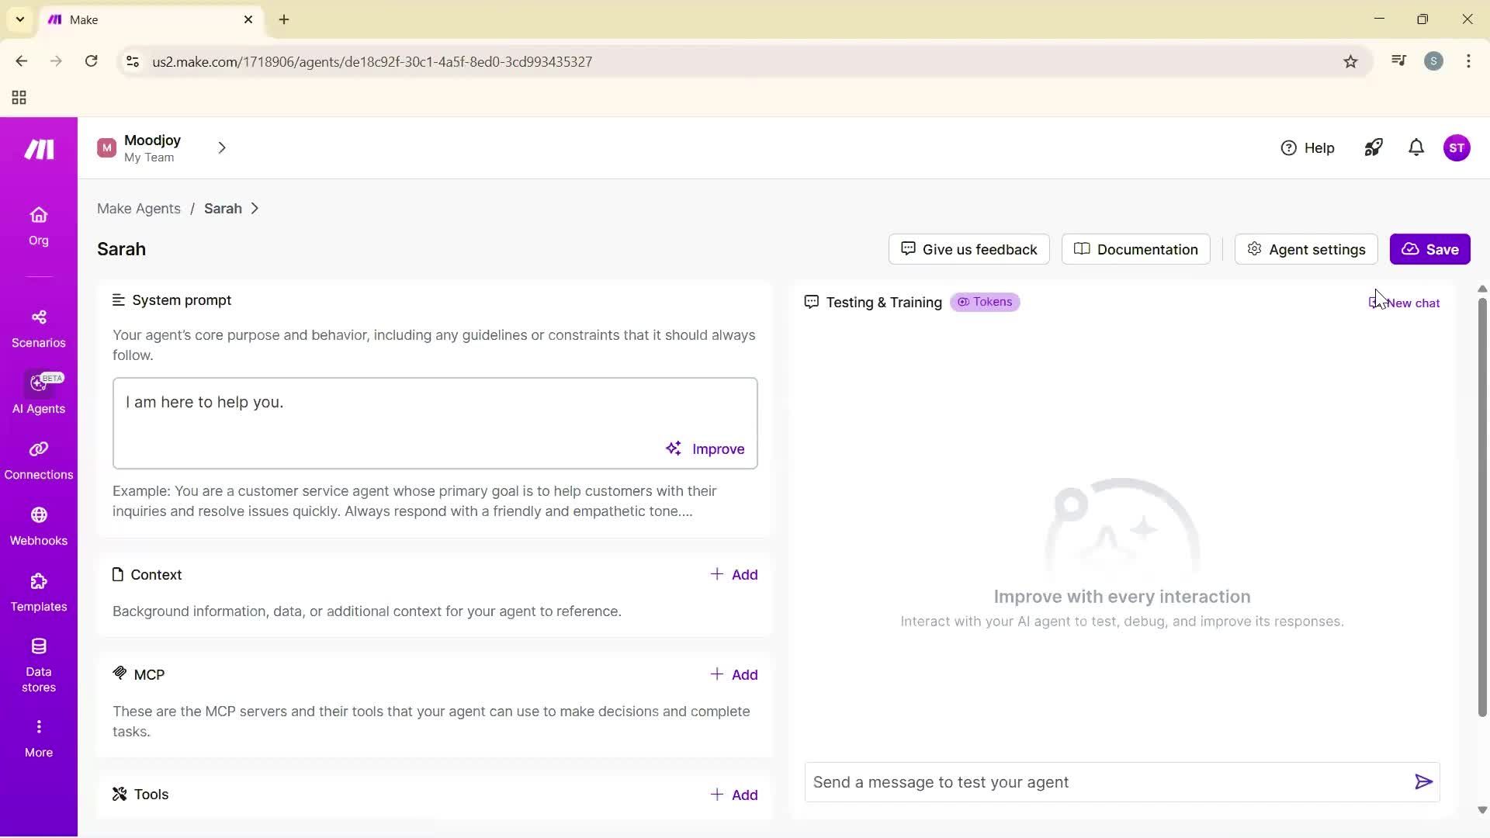Expand the Moodjoy team switcher chevron
This screenshot has height=838, width=1490.
pos(222,147)
